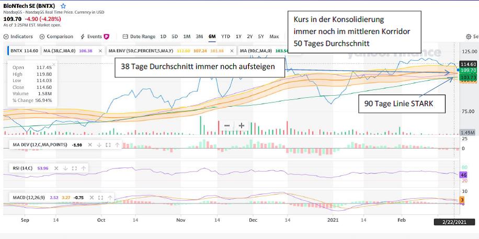Remove the MA ENV (50,C,PERCENT,5,MA,Y) indicator
Screen dimensions: 479x239
[232, 51]
